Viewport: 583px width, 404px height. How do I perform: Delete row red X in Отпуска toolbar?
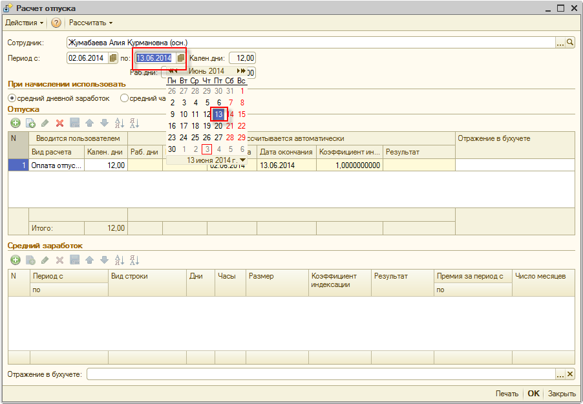[59, 123]
